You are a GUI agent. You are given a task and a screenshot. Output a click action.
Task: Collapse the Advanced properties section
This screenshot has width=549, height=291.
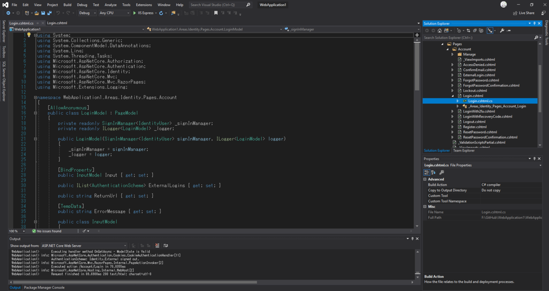(425, 179)
